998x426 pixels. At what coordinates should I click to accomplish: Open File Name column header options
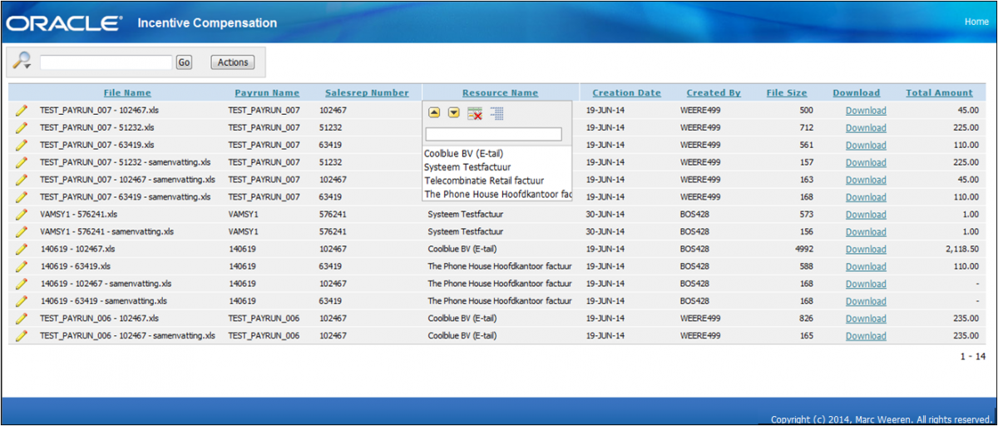coord(127,93)
